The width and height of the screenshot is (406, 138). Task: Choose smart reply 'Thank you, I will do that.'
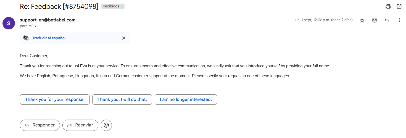coord(122,100)
